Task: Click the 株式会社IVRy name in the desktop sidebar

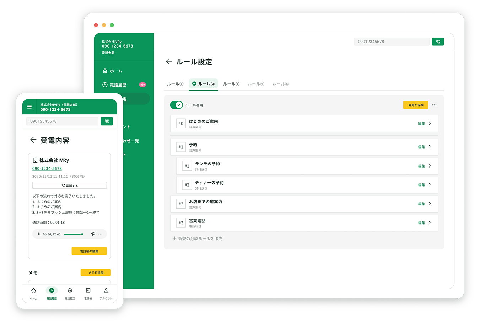Action: [x=112, y=42]
